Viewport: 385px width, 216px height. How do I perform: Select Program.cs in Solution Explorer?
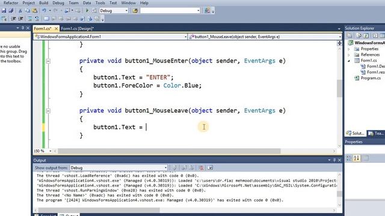tap(371, 78)
